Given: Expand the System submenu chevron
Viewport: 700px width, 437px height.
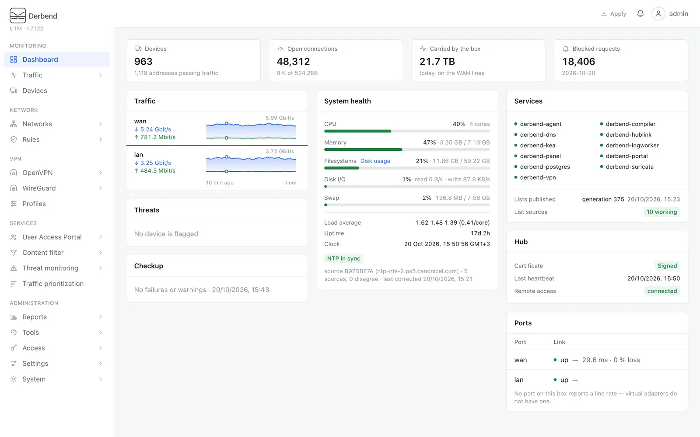Looking at the screenshot, I should point(101,379).
